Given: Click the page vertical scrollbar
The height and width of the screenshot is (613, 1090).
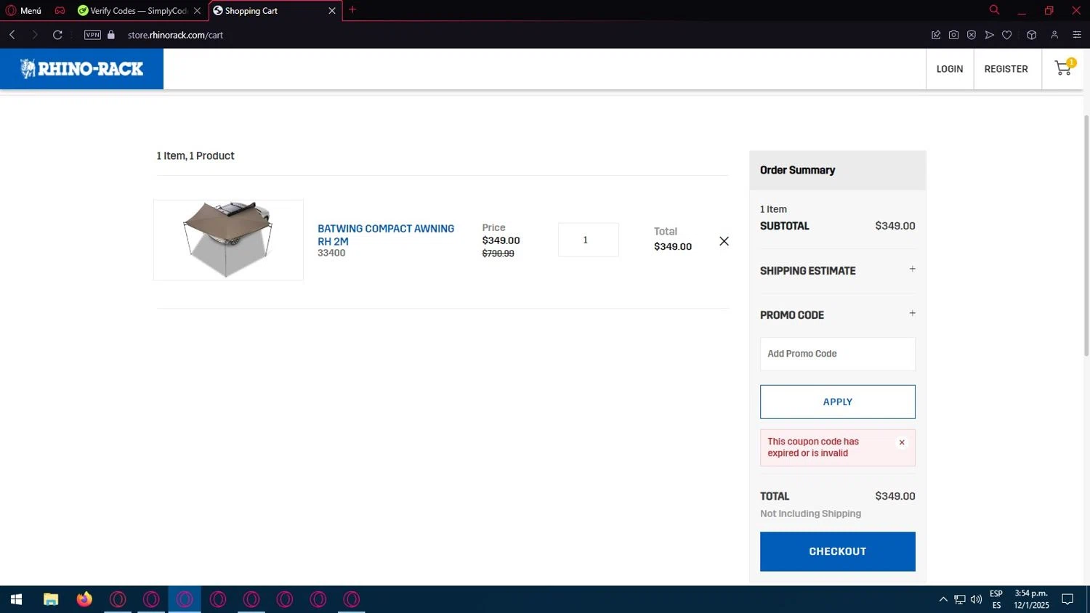Looking at the screenshot, I should click(1086, 235).
